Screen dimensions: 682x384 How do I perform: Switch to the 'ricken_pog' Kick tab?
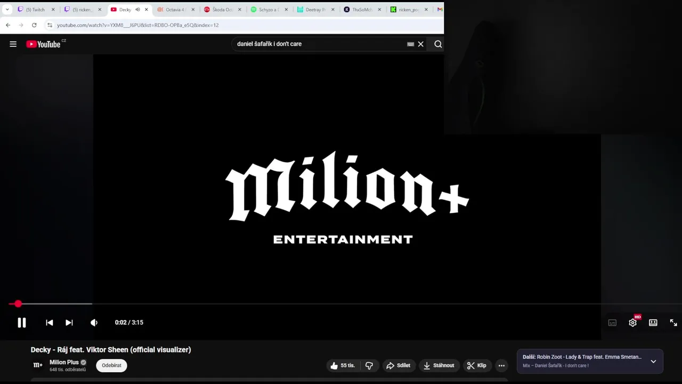coord(408,10)
